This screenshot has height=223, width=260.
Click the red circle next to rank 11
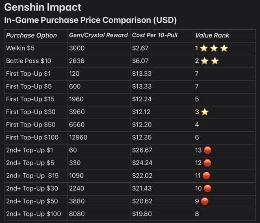point(206,175)
